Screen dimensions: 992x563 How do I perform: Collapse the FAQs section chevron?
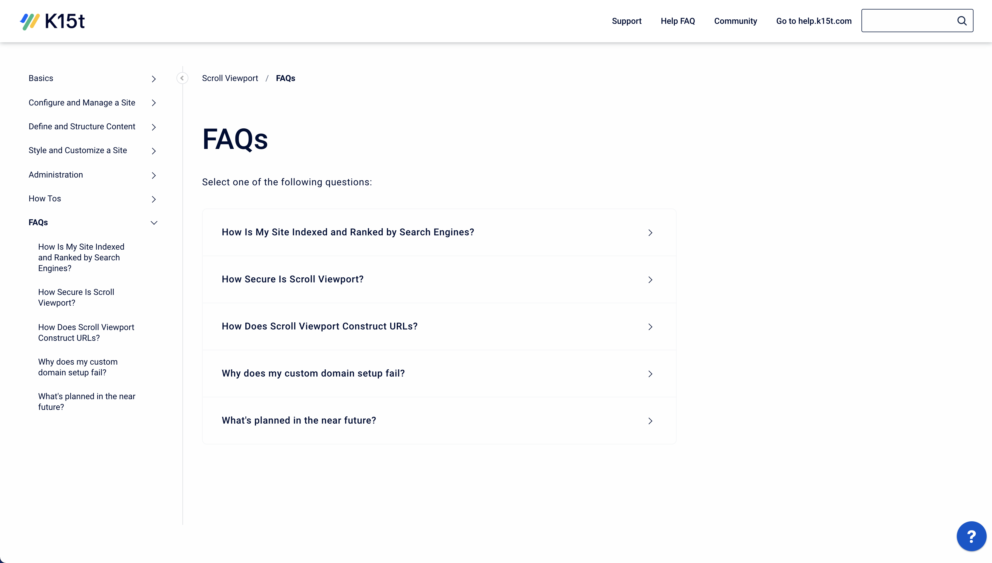tap(154, 223)
